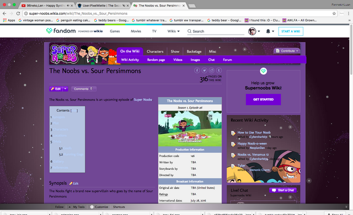353x215 pixels.
Task: Click edit icon beside Noobs vs. Venamus 12
Action: pyautogui.click(x=233, y=155)
